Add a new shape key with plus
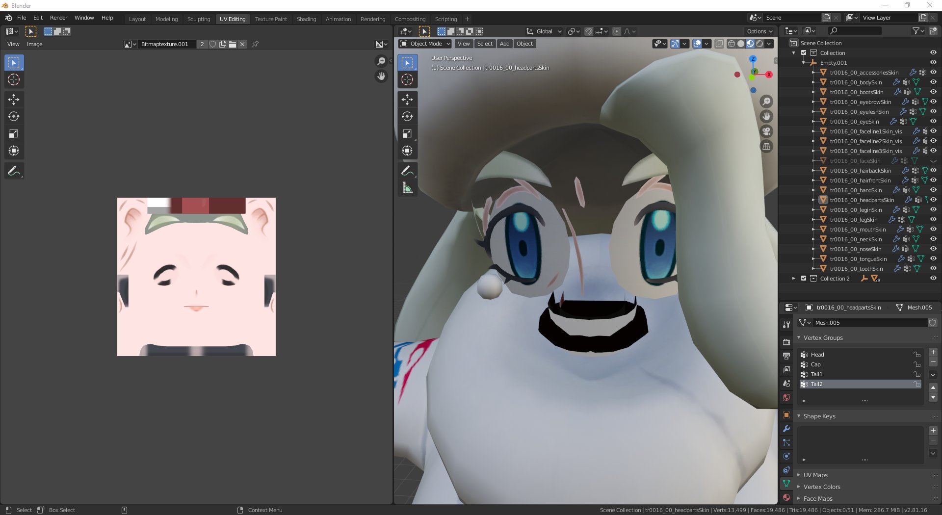 (x=933, y=431)
